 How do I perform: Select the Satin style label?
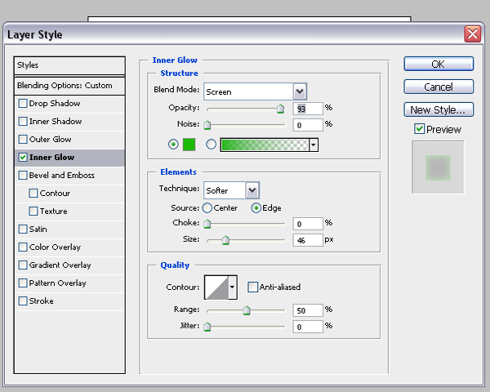point(38,229)
